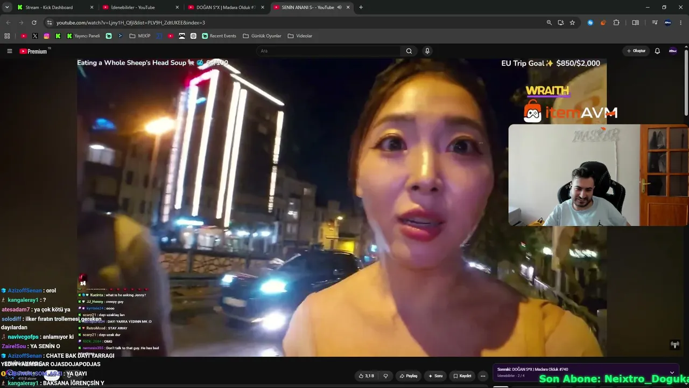This screenshot has width=689, height=388.
Task: Expand the tab search dropdown
Action: 7,8
